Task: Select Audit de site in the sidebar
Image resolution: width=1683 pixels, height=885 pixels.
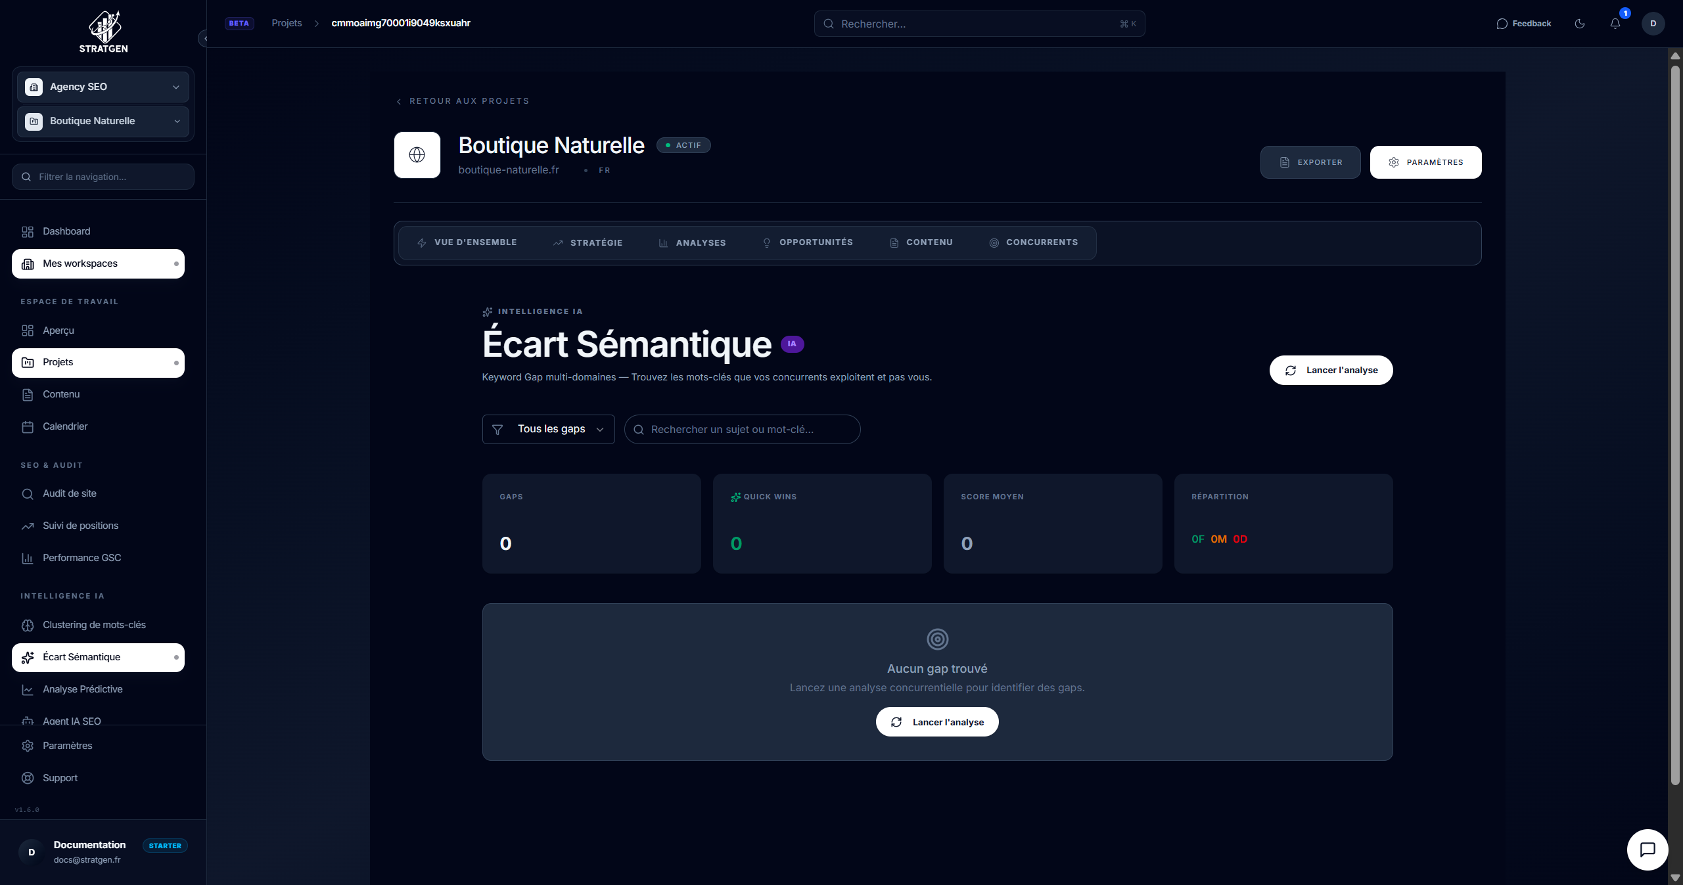Action: [x=68, y=493]
